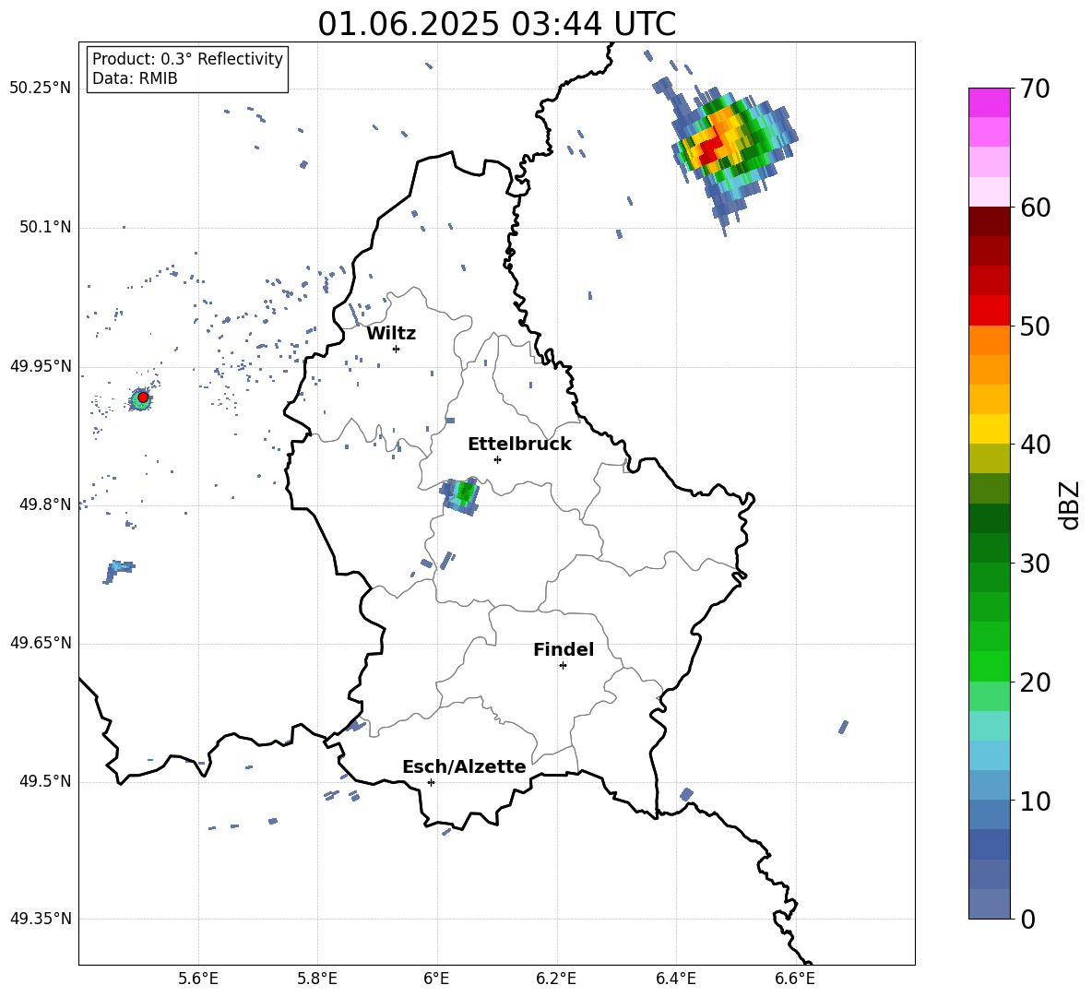Image resolution: width=1092 pixels, height=997 pixels.
Task: Click the bright red colorbar swatch at 50 dBZ
Action: click(x=990, y=311)
